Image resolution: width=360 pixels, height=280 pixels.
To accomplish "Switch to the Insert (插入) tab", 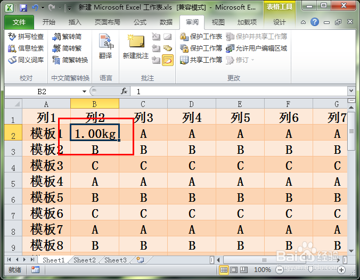I will click(75, 22).
